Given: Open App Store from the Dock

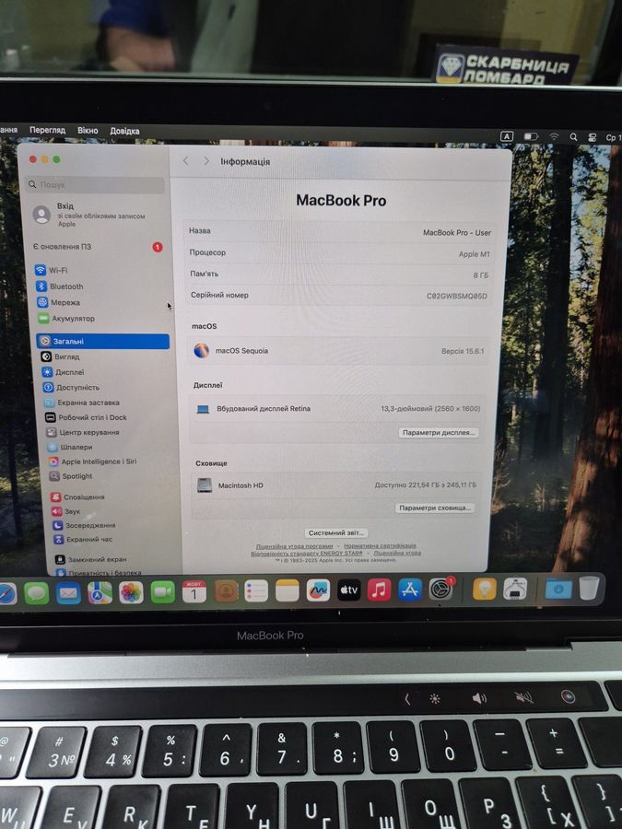Looking at the screenshot, I should tap(410, 590).
